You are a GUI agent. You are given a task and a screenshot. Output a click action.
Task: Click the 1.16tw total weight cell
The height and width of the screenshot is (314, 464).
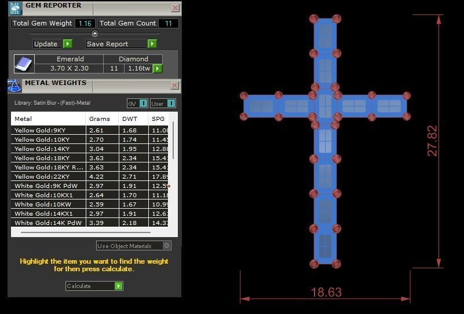click(x=139, y=68)
